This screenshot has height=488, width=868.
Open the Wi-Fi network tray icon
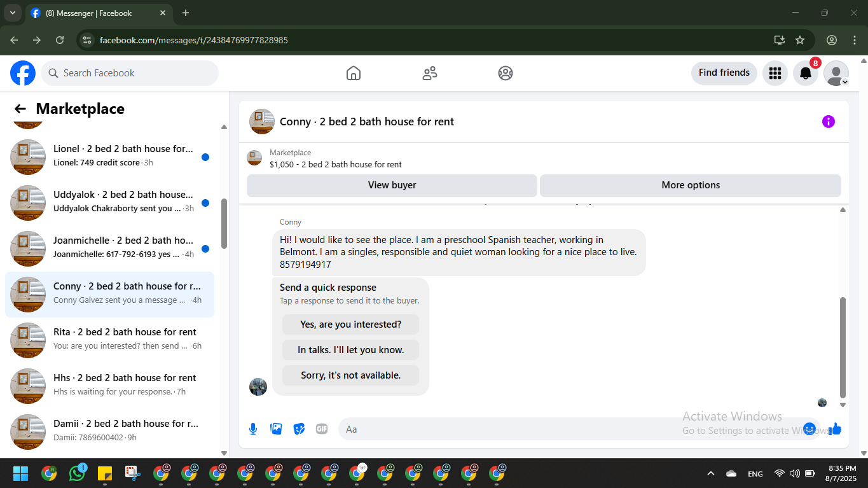(779, 473)
